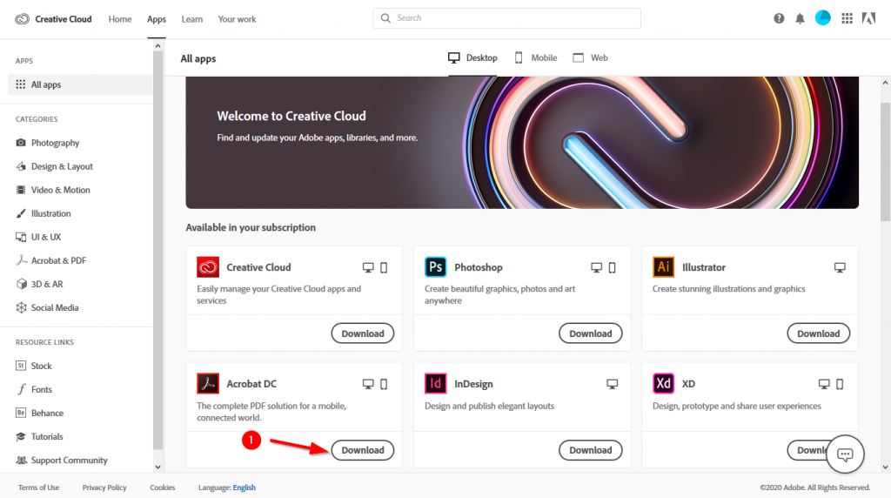Change language via English link
Viewport: 891px width, 498px height.
tap(245, 488)
